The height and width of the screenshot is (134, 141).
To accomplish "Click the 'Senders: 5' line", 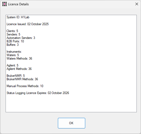I will pyautogui.click(x=13, y=34).
